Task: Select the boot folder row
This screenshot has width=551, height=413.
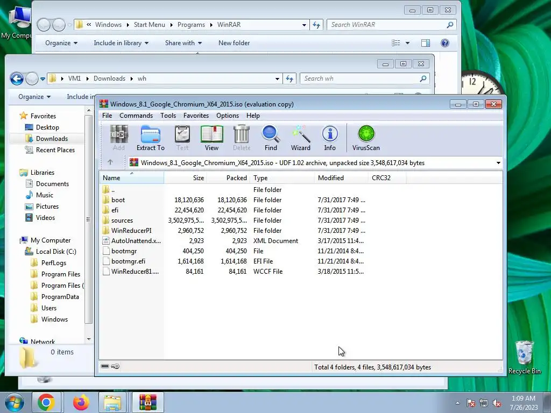Action: (x=234, y=200)
